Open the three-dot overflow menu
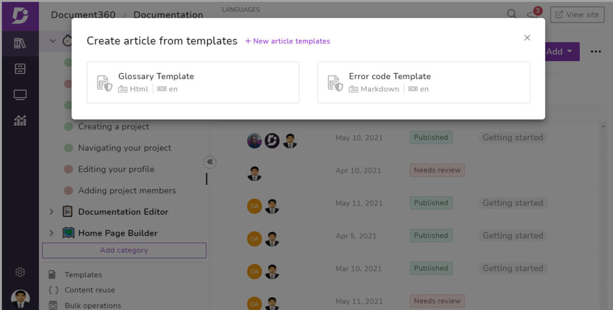 (x=596, y=51)
